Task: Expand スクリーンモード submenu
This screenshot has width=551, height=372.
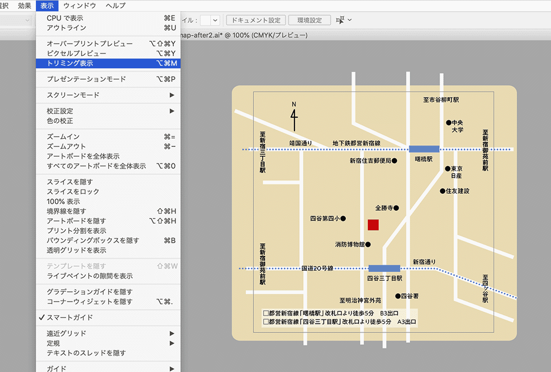Action: click(108, 95)
